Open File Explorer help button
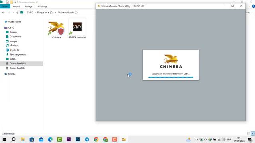 click(253, 6)
